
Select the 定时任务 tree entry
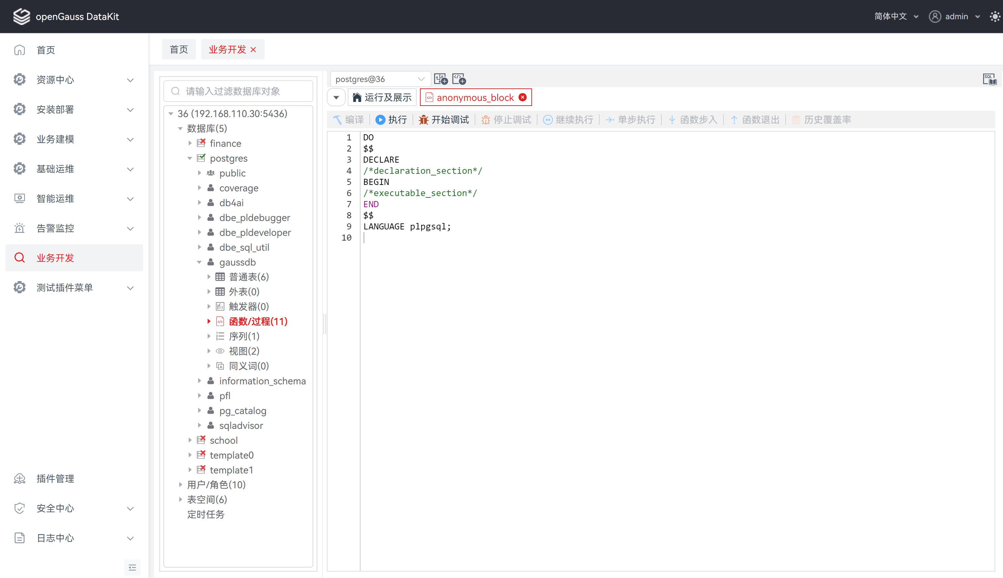tap(206, 514)
